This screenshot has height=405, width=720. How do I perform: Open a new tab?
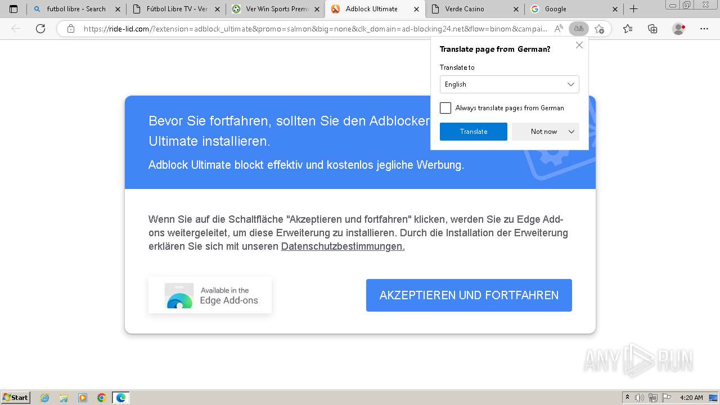click(x=633, y=9)
